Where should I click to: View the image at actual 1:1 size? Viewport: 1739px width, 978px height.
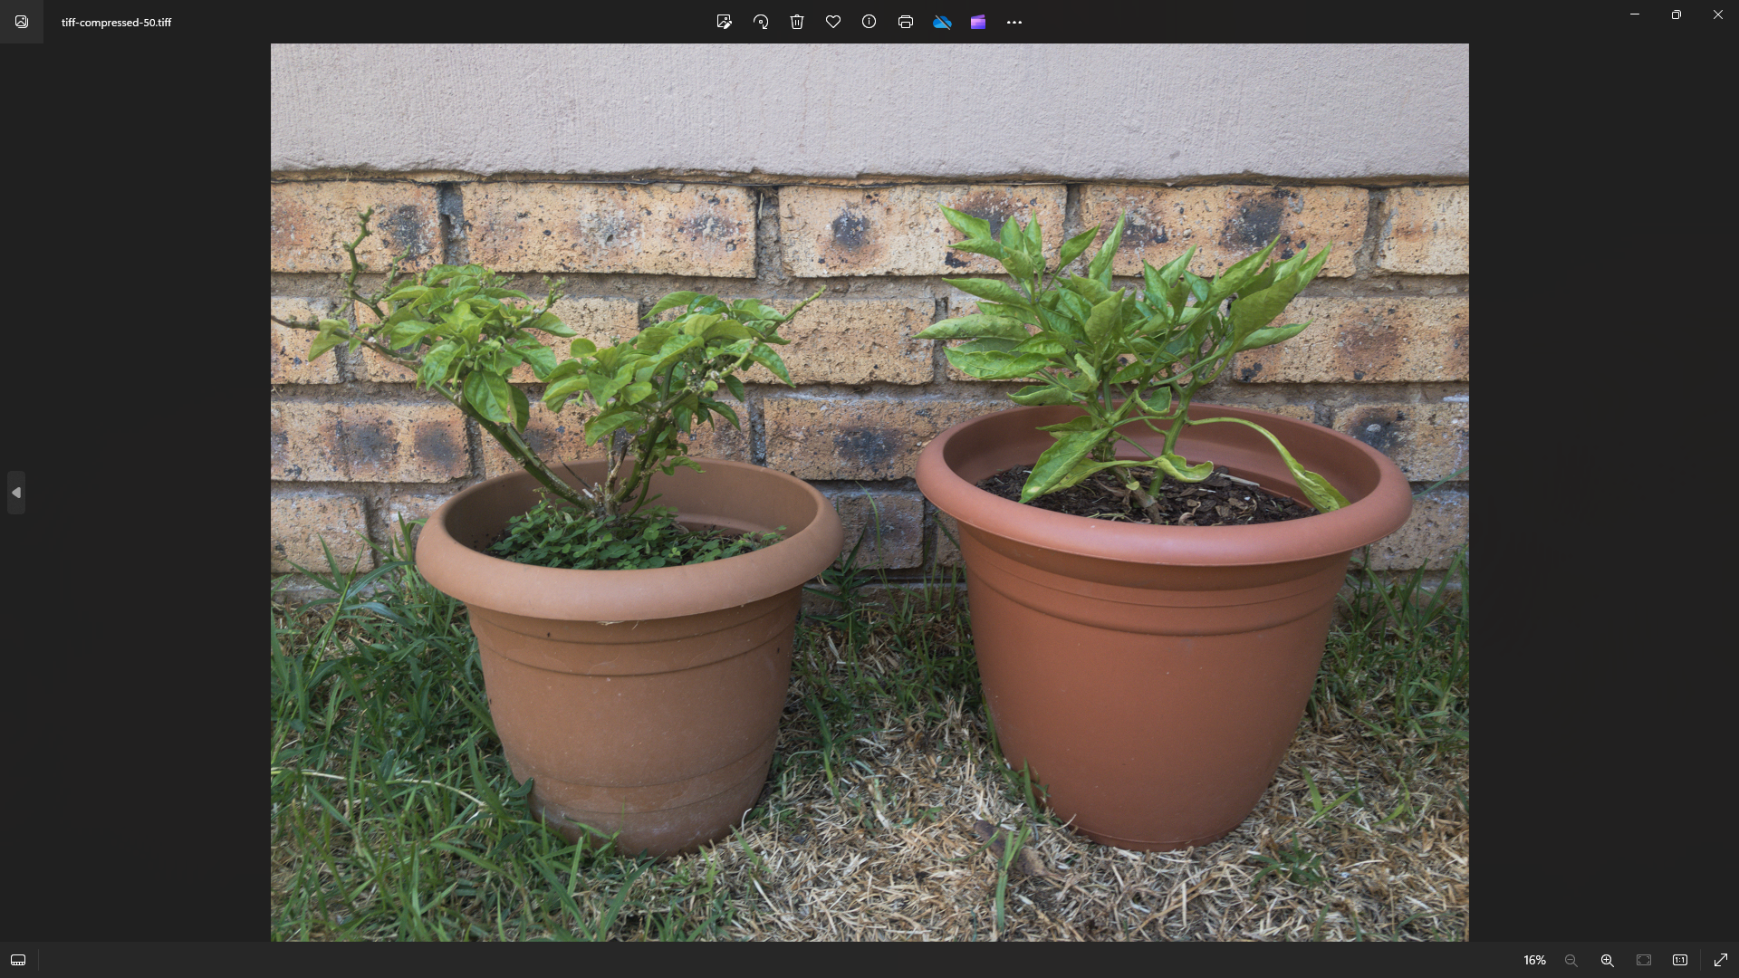[1680, 961]
